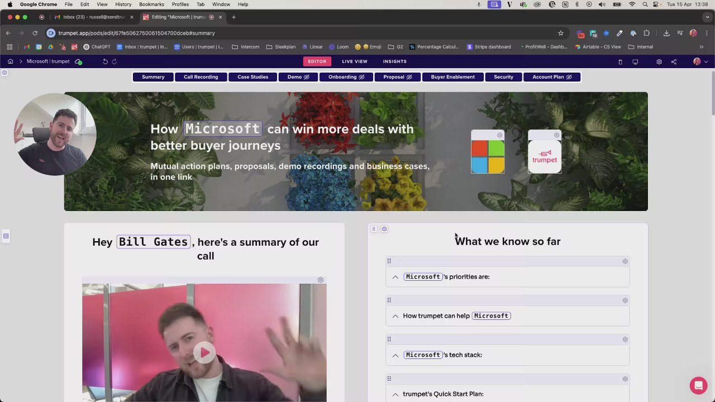The image size is (715, 402).
Task: Open the left sidebar outline icon
Action: click(x=6, y=236)
